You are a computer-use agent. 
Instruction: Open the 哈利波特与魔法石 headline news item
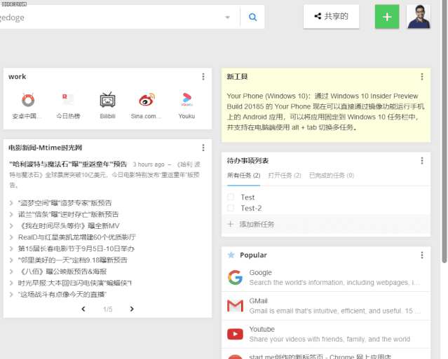[x=68, y=164]
